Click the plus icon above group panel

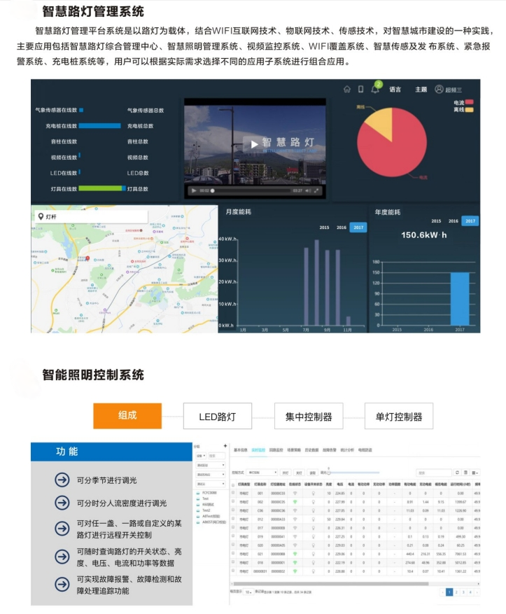tap(225, 445)
